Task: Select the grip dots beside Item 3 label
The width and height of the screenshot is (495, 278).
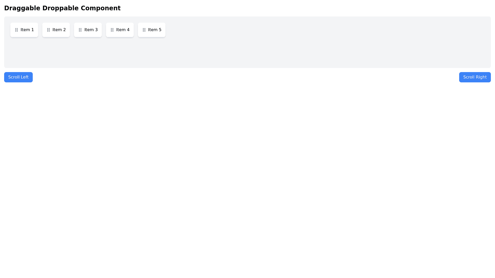Action: tap(80, 30)
